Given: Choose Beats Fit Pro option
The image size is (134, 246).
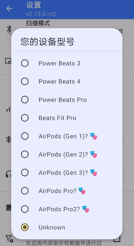Looking at the screenshot, I should click(x=67, y=118).
